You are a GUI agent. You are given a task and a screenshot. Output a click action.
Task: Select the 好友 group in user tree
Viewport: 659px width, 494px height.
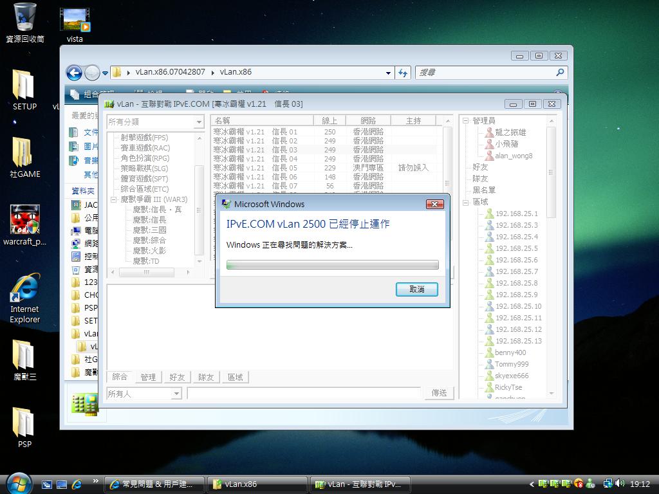pyautogui.click(x=480, y=167)
